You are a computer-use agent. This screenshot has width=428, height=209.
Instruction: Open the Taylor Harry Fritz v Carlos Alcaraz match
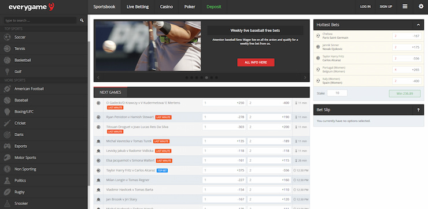(131, 170)
